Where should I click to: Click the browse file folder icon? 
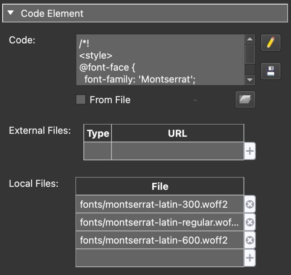(245, 99)
